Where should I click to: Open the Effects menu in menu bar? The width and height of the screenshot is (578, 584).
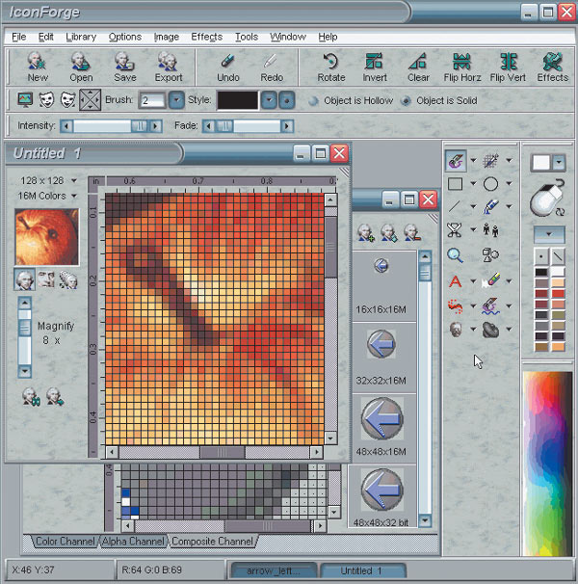coord(207,37)
